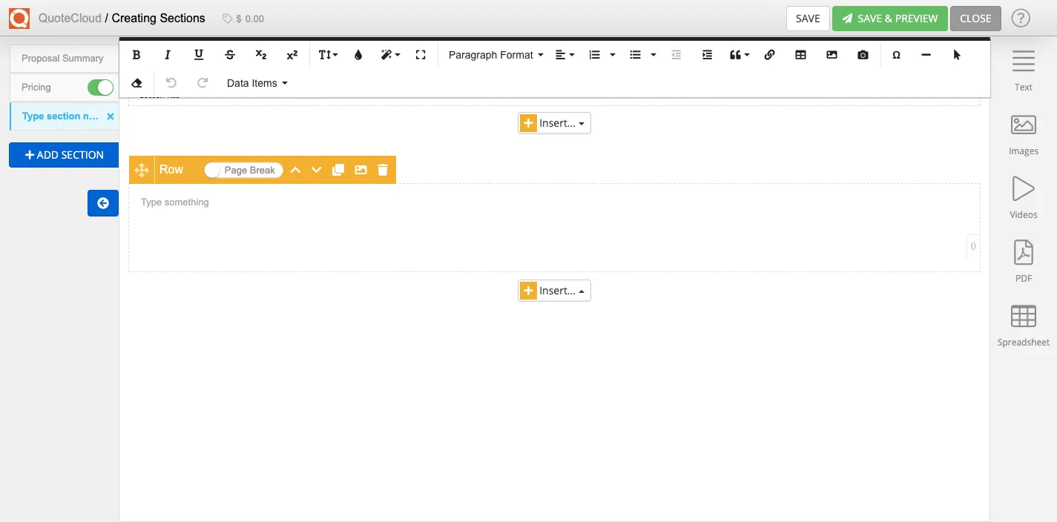
Task: Insert a table using the toolbar icon
Action: pyautogui.click(x=800, y=54)
